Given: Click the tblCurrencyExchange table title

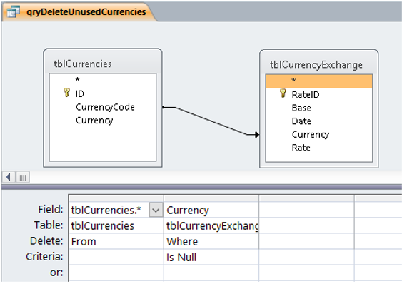Looking at the screenshot, I should (316, 65).
